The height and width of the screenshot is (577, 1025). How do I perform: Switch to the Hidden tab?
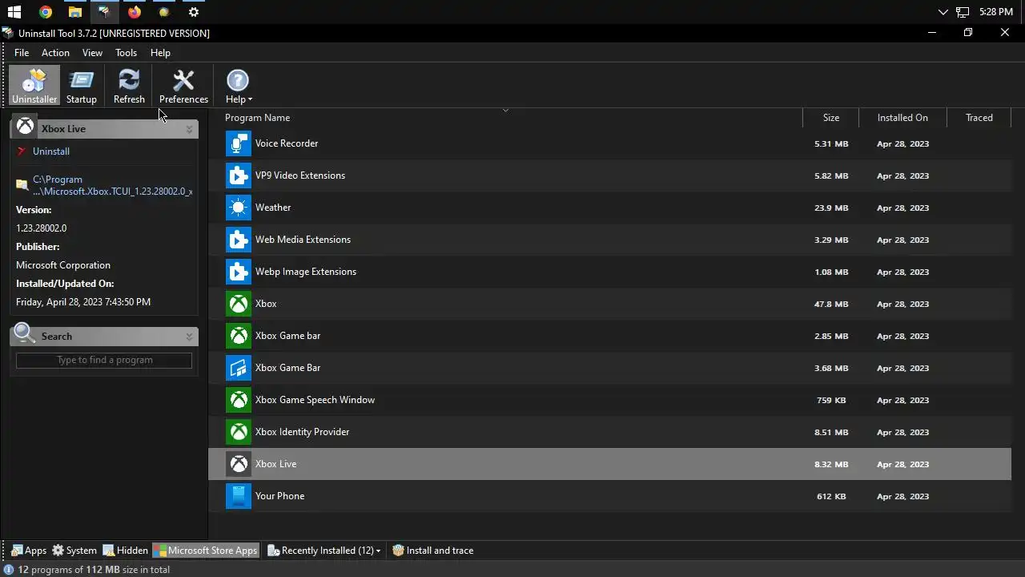click(x=126, y=551)
